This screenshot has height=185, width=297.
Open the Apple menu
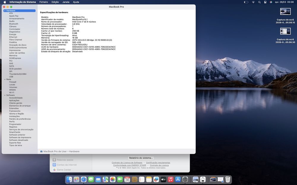pyautogui.click(x=5, y=2)
